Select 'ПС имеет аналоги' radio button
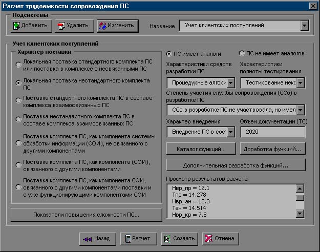Image resolution: width=320 pixels, height=252 pixels. [169, 53]
